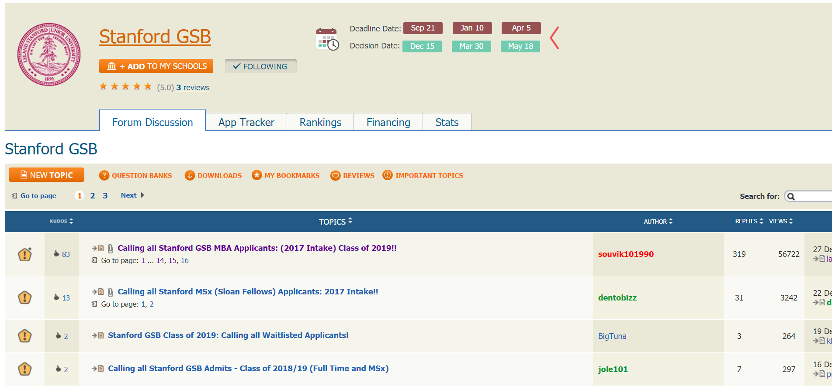Sort the table by Views

pos(781,221)
